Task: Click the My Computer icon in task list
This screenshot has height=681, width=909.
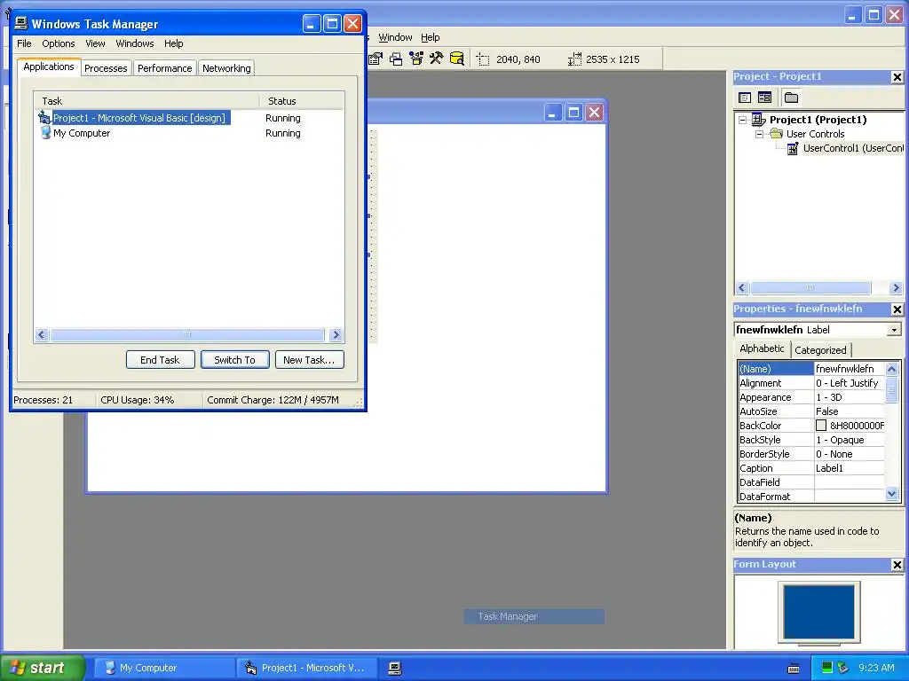Action: pos(45,133)
